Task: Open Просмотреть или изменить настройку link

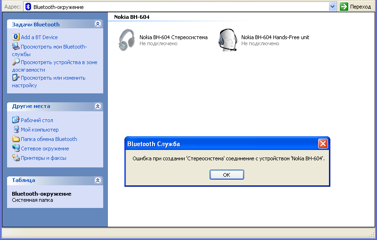Action: (49, 82)
